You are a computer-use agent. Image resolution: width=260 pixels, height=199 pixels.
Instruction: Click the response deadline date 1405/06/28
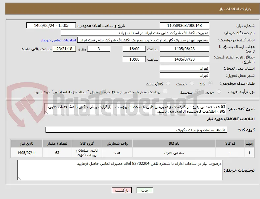click(x=184, y=49)
